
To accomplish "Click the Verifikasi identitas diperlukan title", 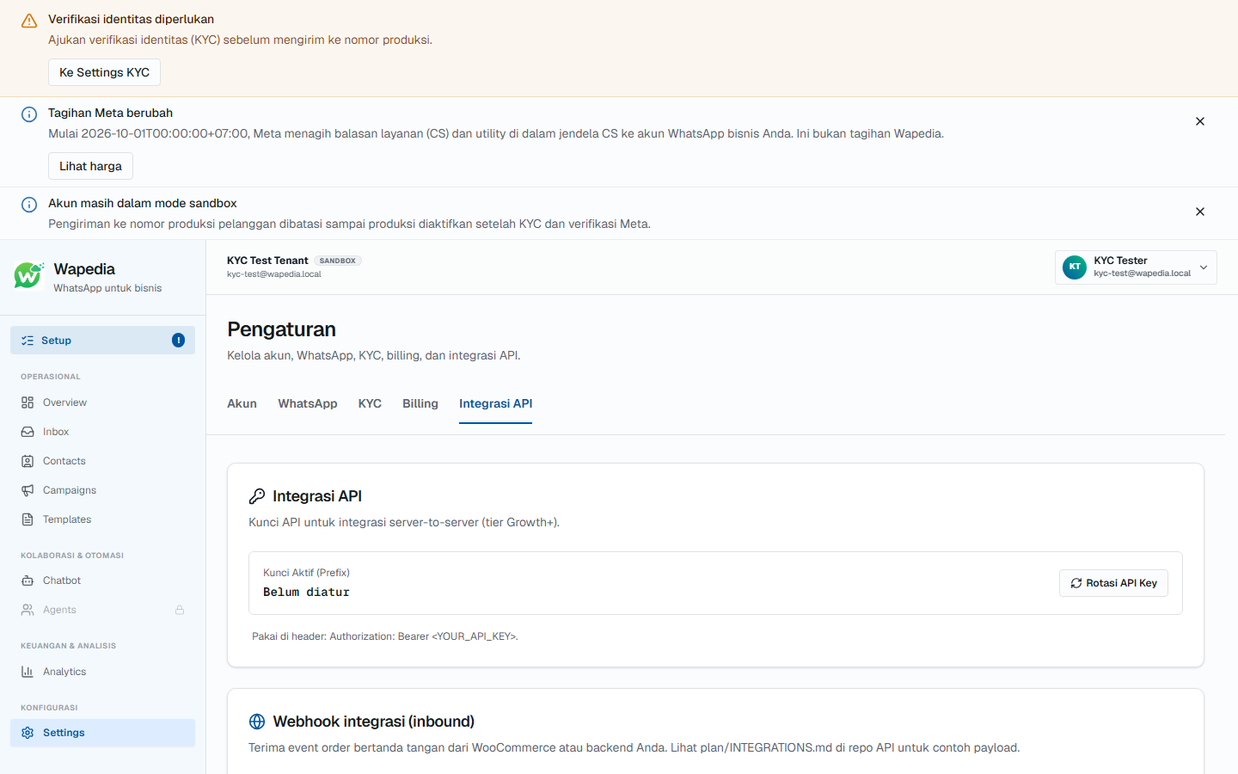I will (131, 19).
